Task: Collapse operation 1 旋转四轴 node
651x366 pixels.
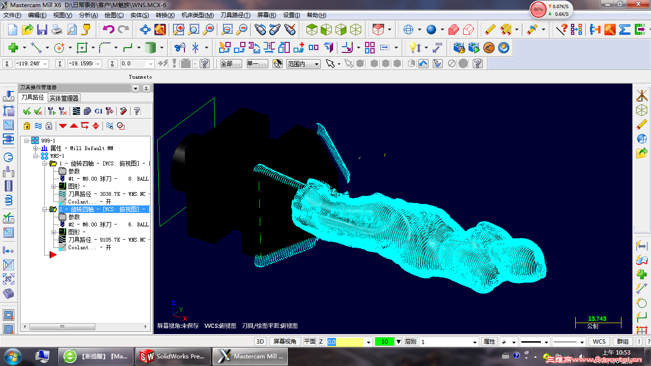Action: point(45,163)
